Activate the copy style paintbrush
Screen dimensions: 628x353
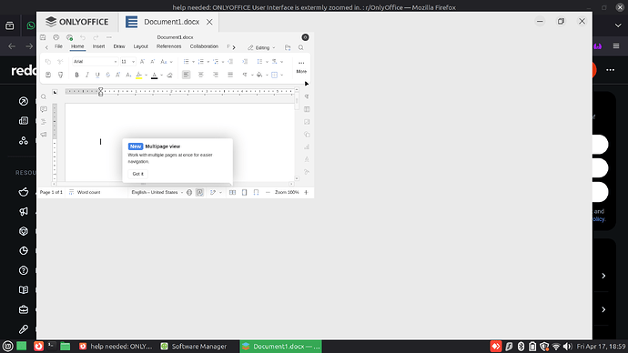(x=60, y=75)
